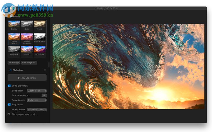Open the Music theme dropdown
Screen dimensions: 212x132
pyautogui.click(x=37, y=110)
